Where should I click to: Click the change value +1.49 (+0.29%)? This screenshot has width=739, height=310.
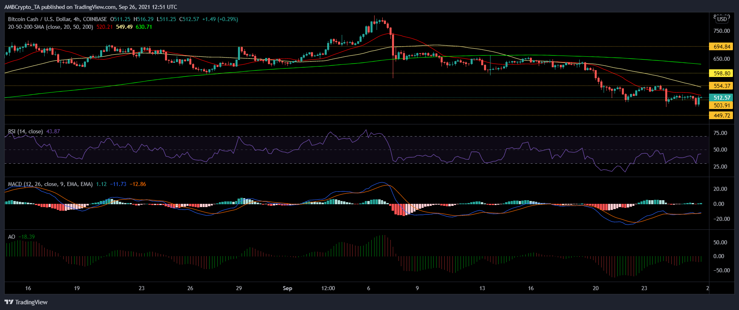220,19
